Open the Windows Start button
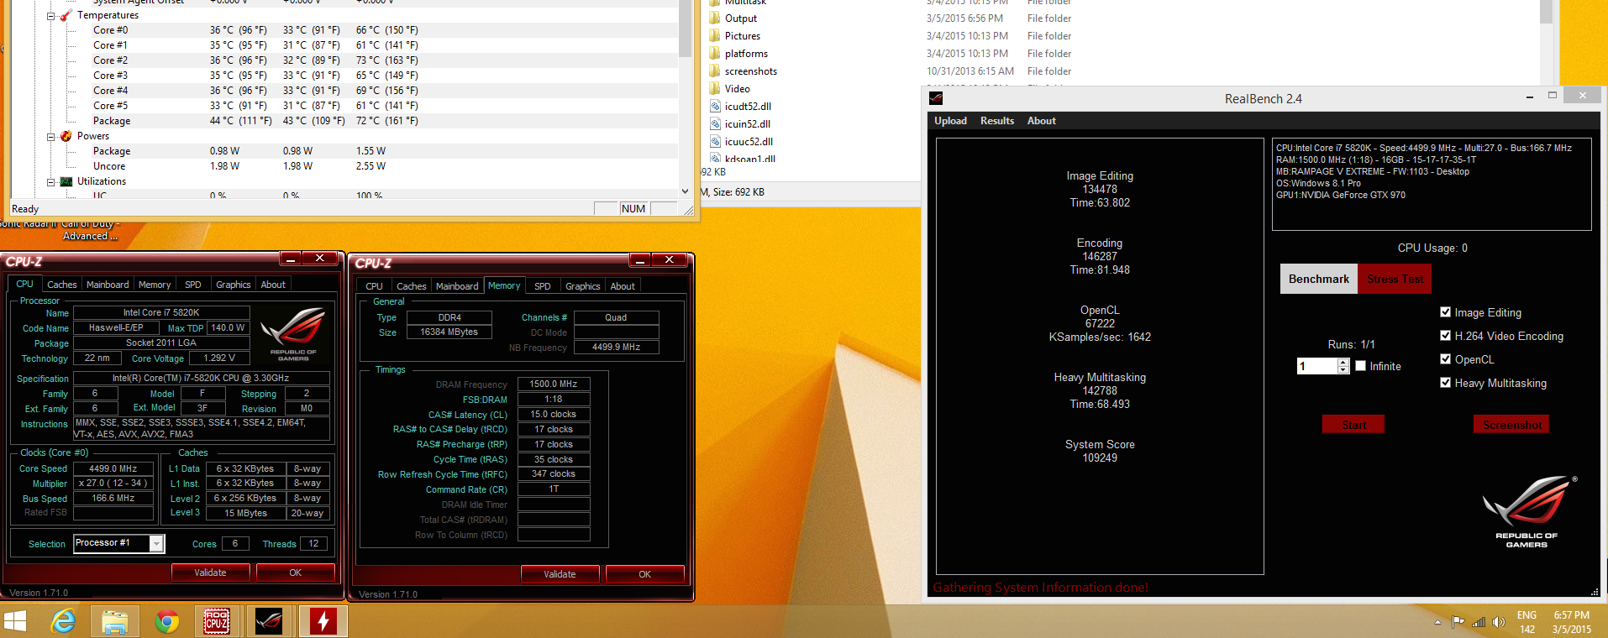 15,622
